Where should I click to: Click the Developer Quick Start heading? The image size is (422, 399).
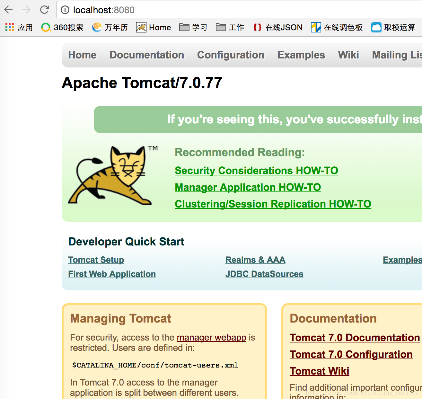(126, 242)
